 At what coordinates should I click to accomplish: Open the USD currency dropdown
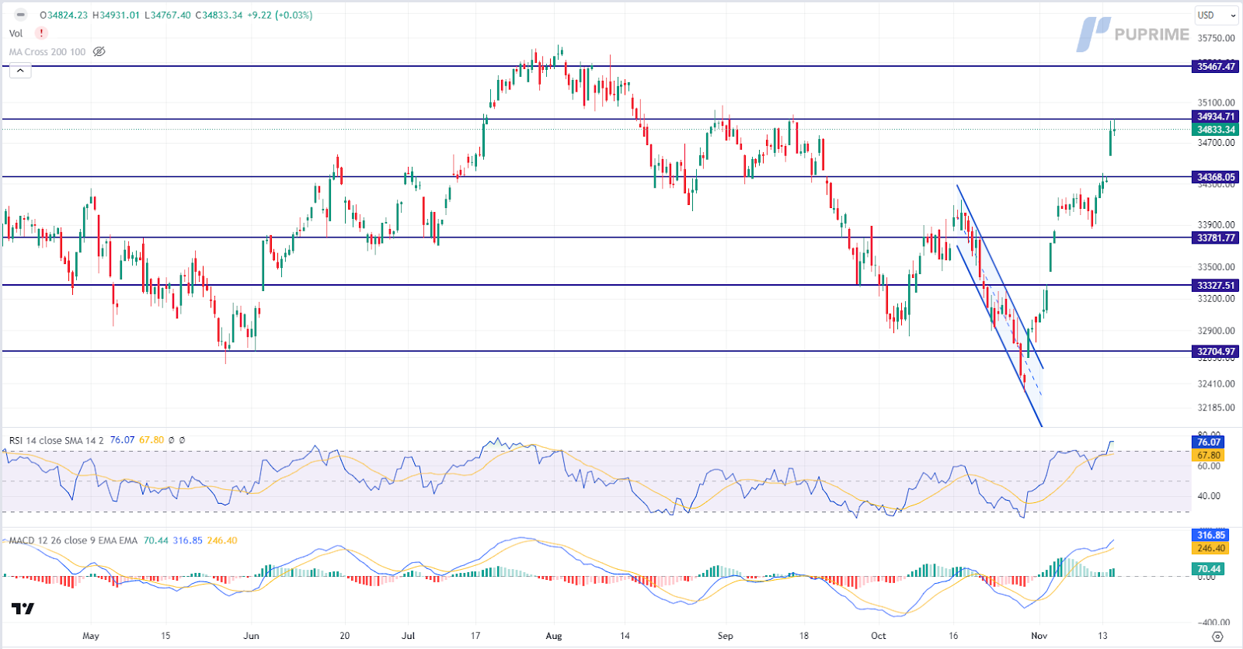point(1216,15)
